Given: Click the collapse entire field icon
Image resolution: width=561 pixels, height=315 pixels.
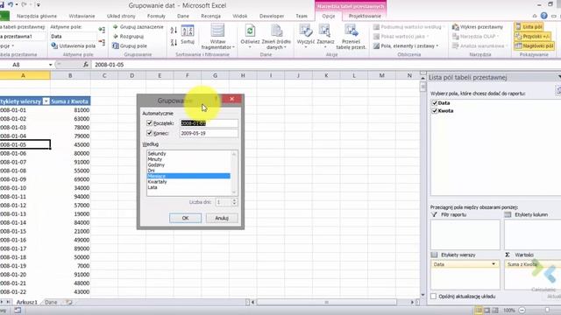Looking at the screenshot, I should click(102, 43).
